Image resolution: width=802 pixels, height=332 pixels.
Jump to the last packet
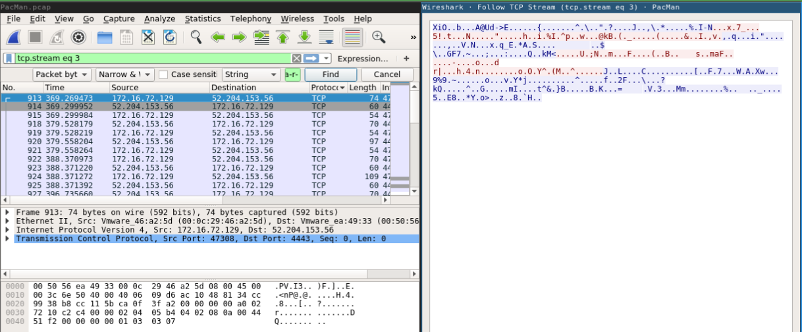pos(304,37)
